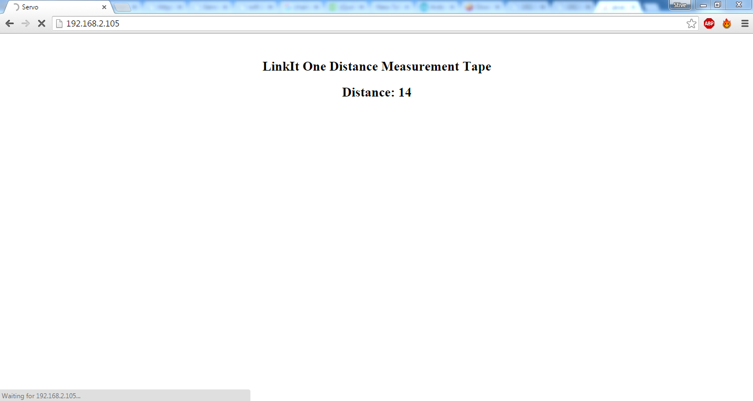This screenshot has width=753, height=401.
Task: Open the flame extension icon
Action: 727,23
